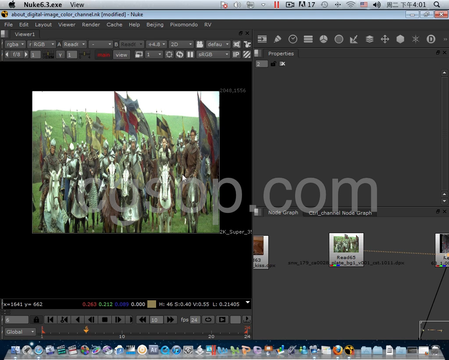Click the red main view button
This screenshot has width=449, height=360.
[103, 55]
